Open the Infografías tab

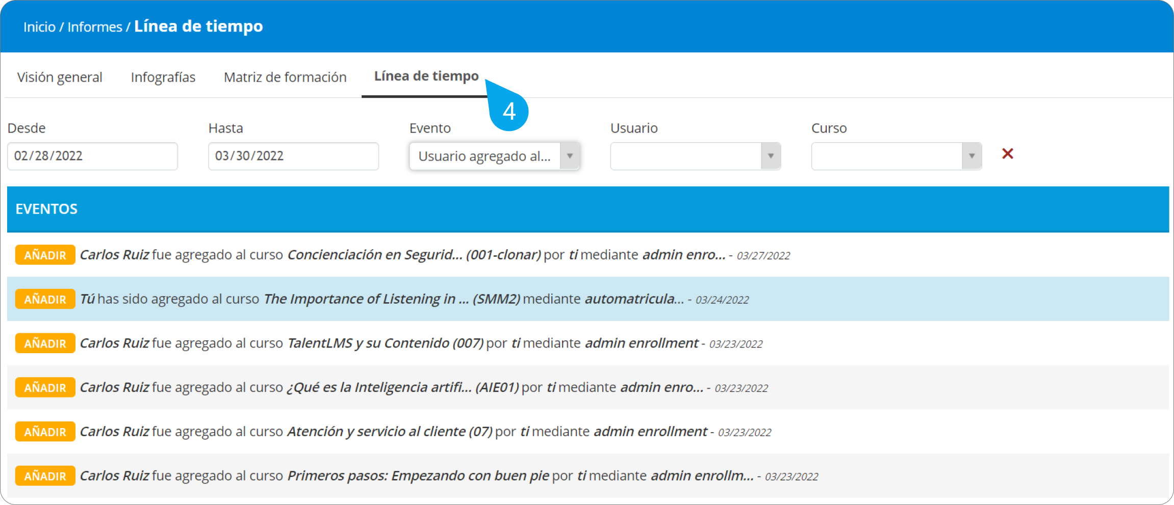[x=163, y=77]
